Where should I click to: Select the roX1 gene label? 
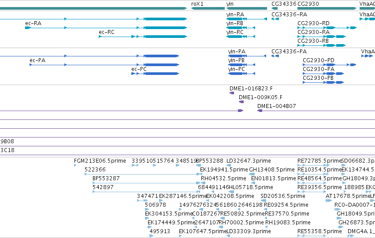[x=197, y=4]
